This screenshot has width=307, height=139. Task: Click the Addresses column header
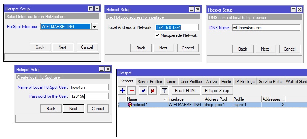pyautogui.click(x=273, y=99)
